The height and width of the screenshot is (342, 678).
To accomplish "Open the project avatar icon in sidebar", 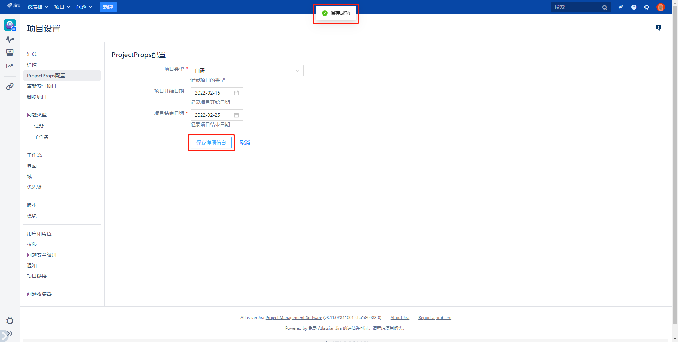I will click(10, 25).
